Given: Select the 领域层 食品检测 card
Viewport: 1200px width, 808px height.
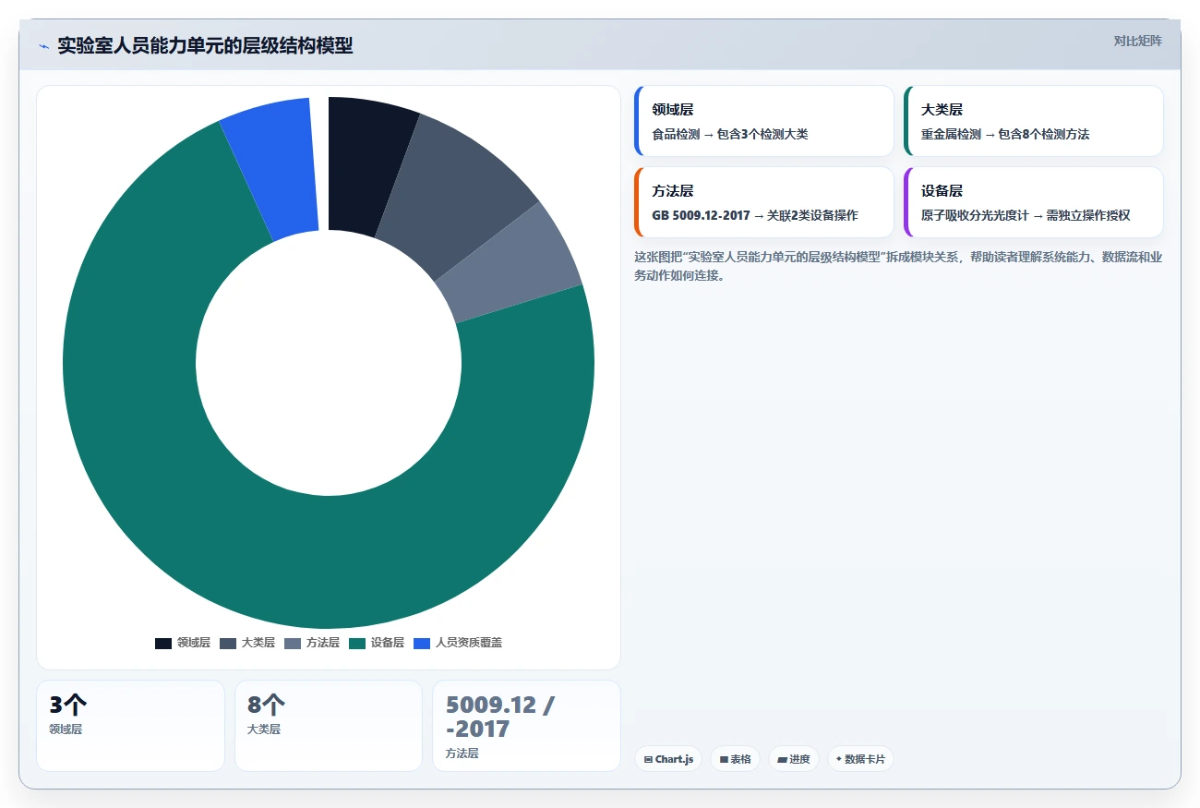Looking at the screenshot, I should pyautogui.click(x=763, y=121).
